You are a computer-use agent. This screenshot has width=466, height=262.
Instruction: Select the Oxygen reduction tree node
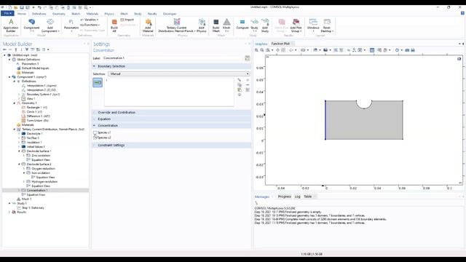[43, 169]
